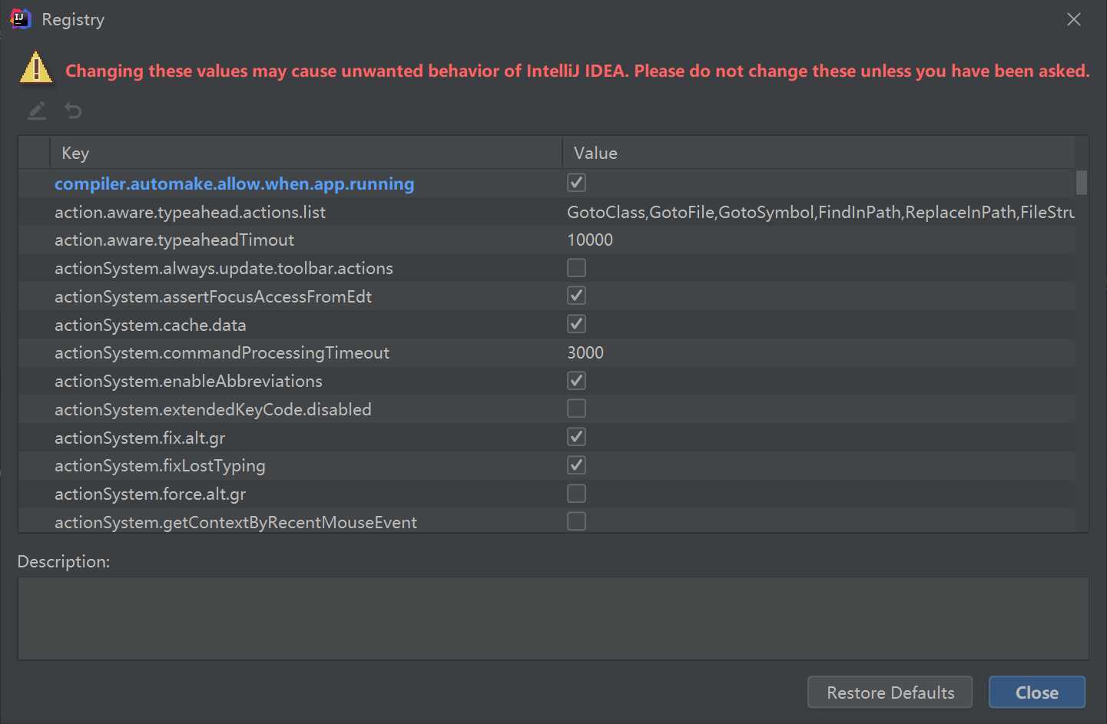
Task: Select the compiler.automake.allow.when.app.running key
Action: pyautogui.click(x=234, y=183)
